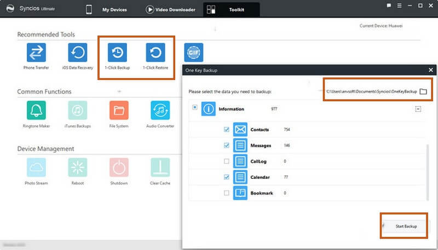Viewport: 438px width, 250px height.
Task: Open the Phone Transfer tool
Action: tap(36, 53)
